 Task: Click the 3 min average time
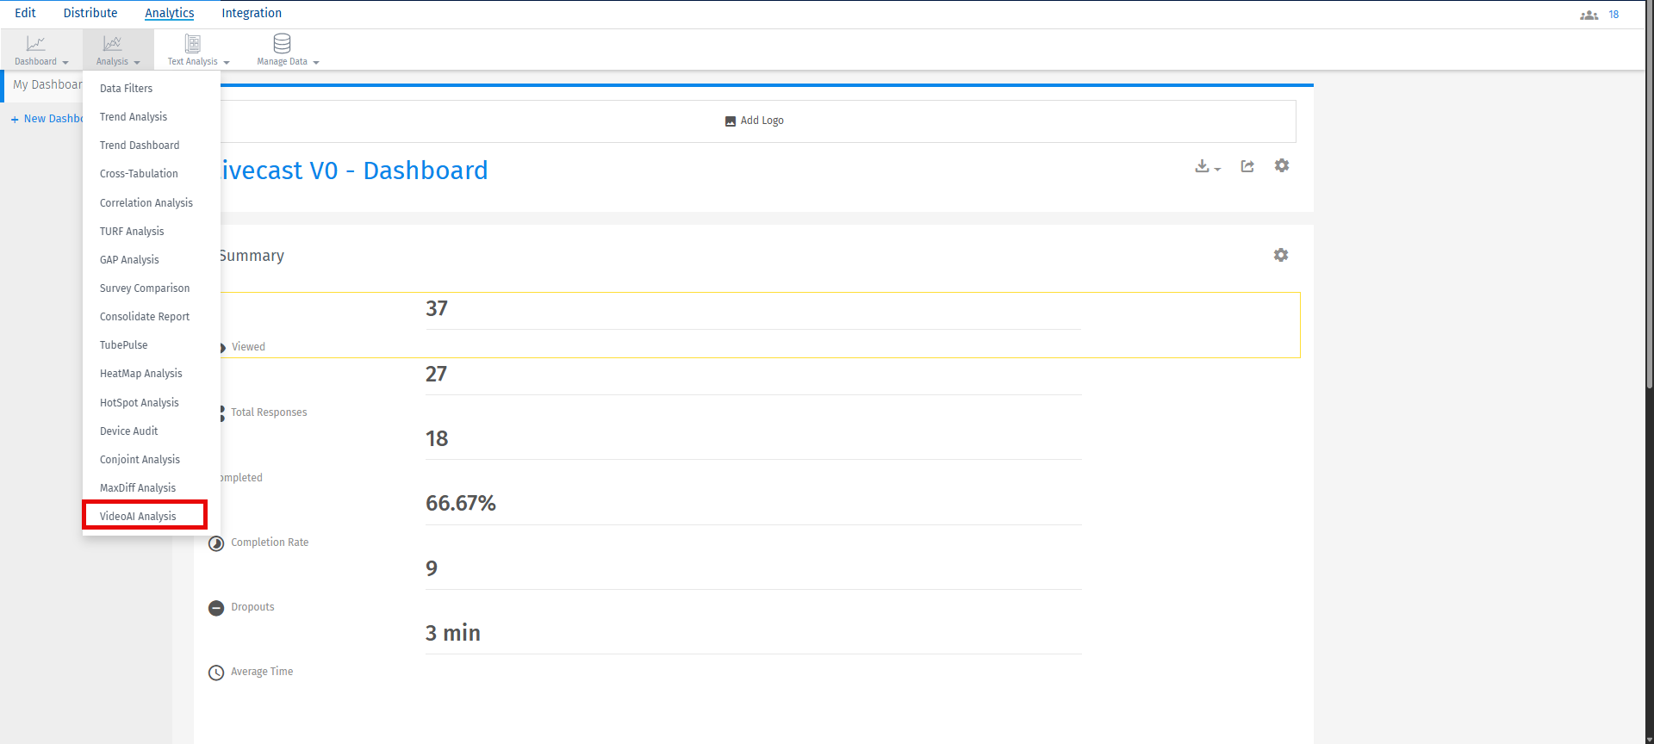coord(453,633)
